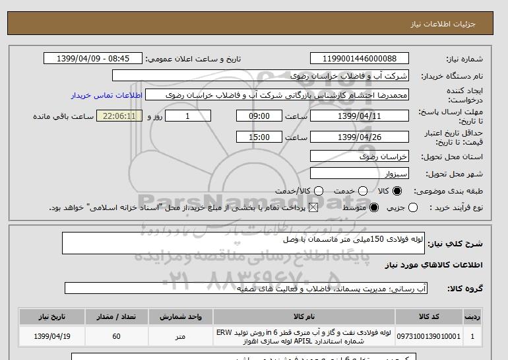Click the general description field لوله فولادی 150میلی متر
508x360 pixels.
tap(243, 243)
